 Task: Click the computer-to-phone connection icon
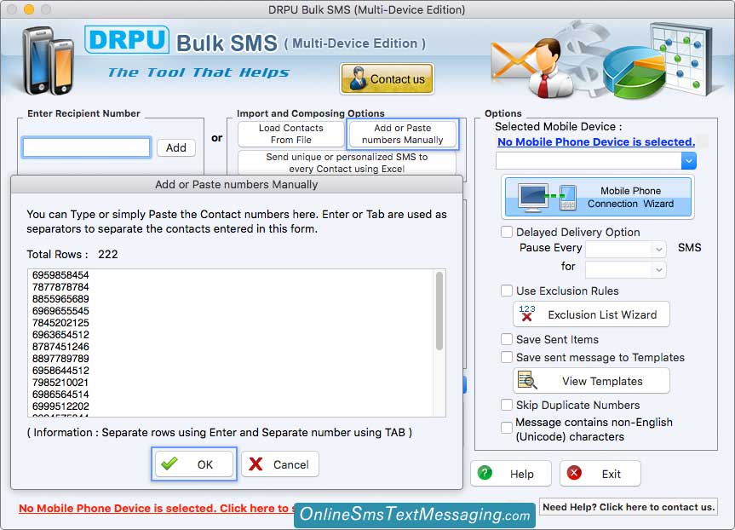[547, 197]
